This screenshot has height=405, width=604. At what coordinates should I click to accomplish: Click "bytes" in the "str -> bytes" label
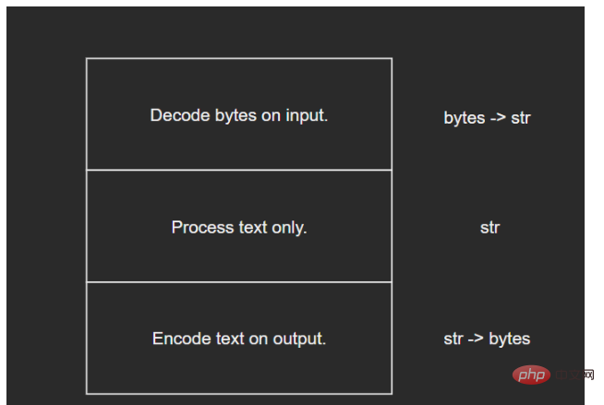click(x=509, y=339)
